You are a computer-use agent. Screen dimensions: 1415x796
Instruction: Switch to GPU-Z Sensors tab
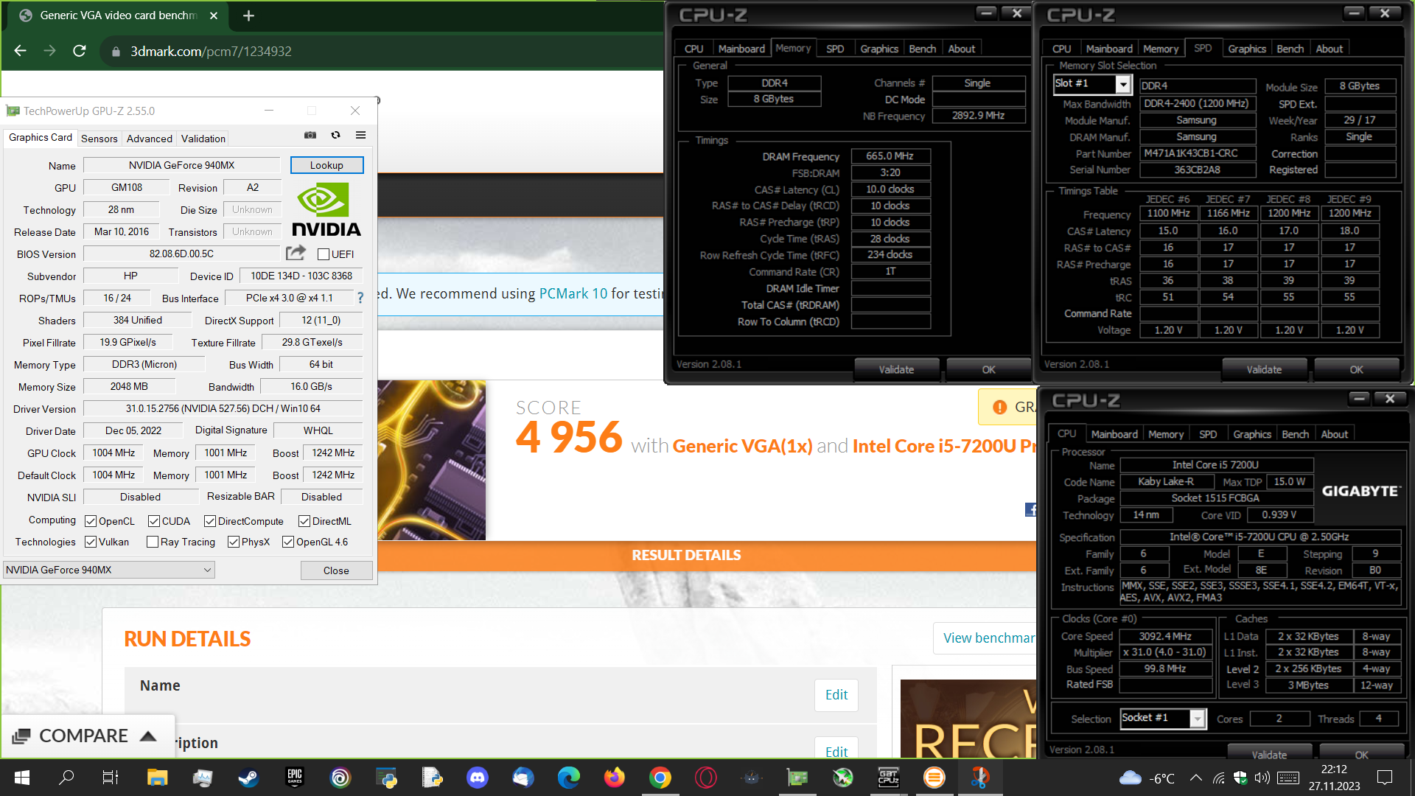[x=99, y=139]
